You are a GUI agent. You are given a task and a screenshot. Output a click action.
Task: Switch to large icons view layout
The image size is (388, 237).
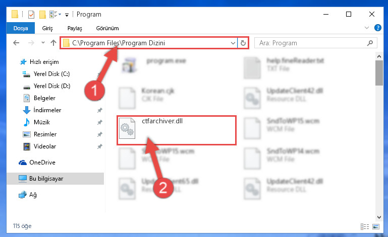point(375,226)
